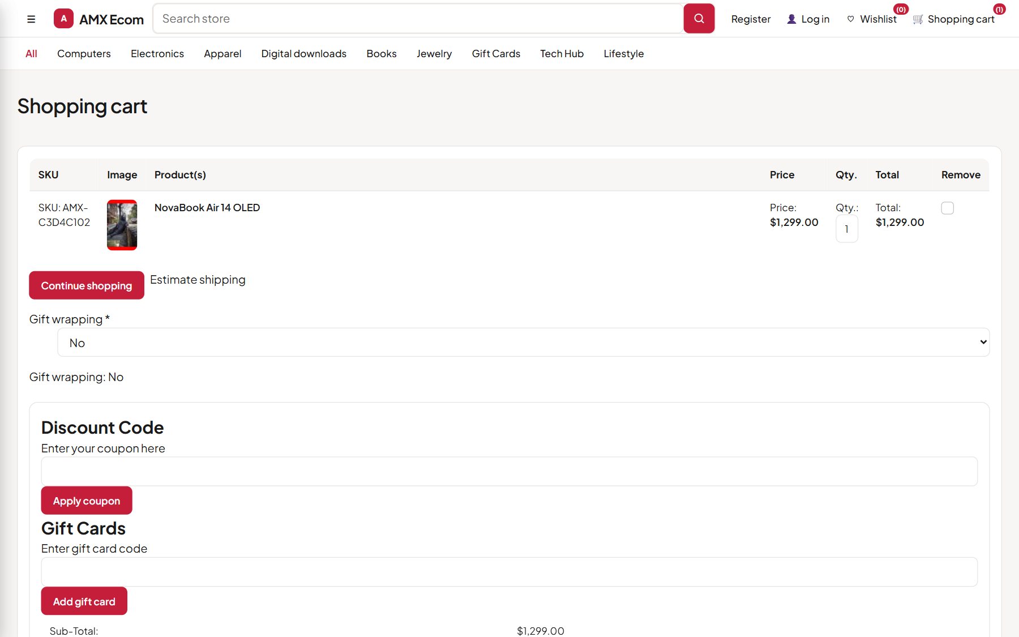Click the Apply coupon button
The height and width of the screenshot is (637, 1019).
click(x=87, y=501)
